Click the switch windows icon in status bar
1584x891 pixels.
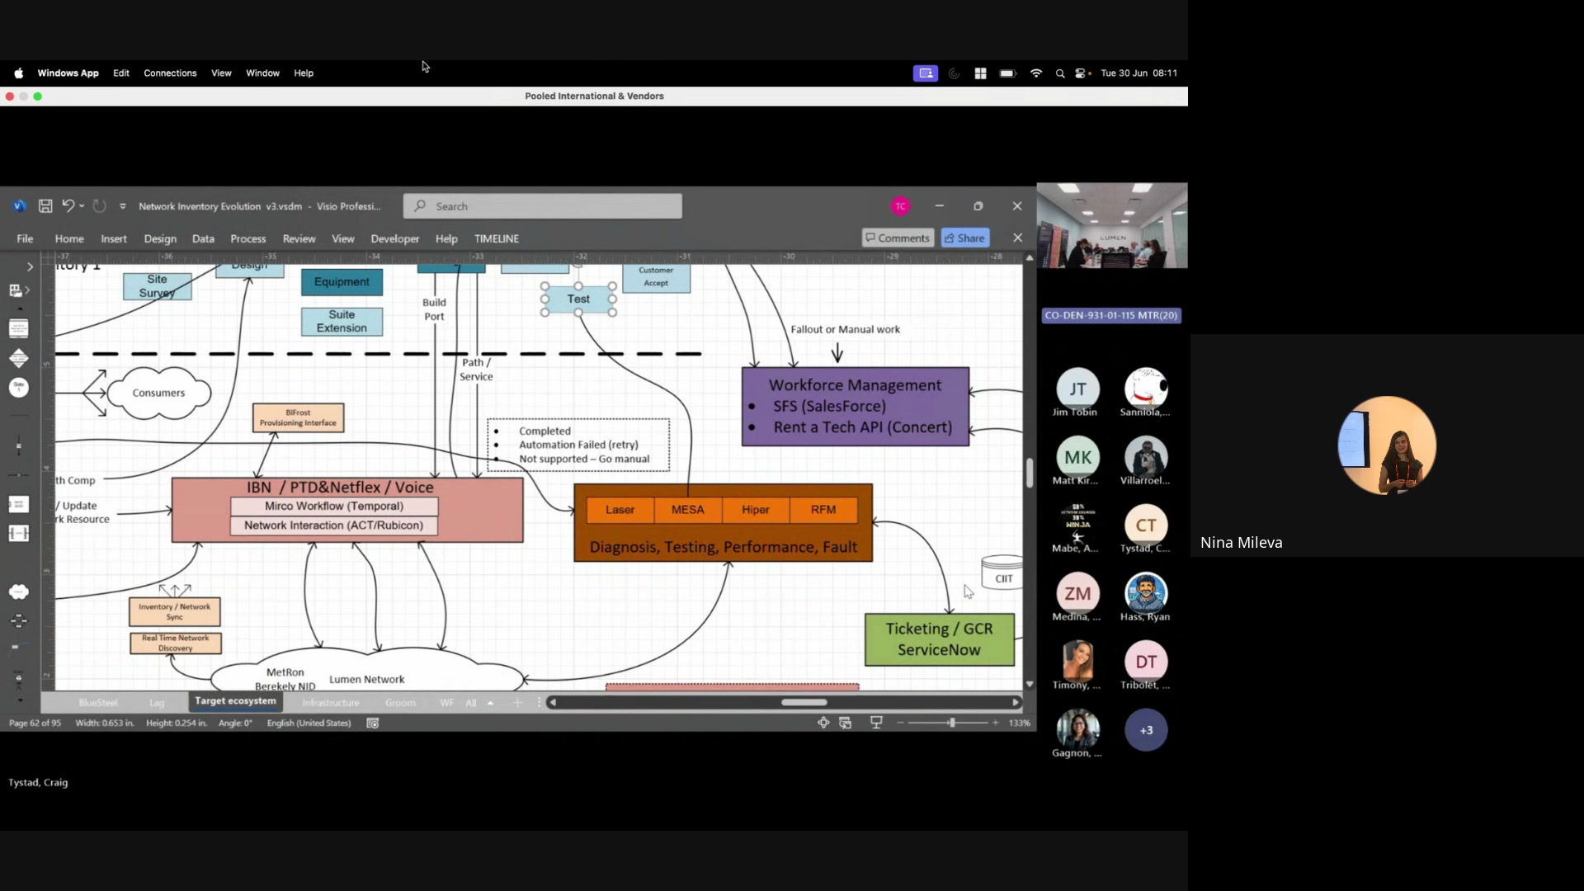tap(846, 723)
